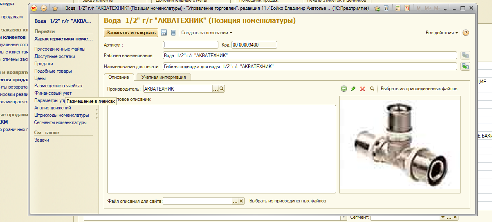Click the M+ memory button in title bar
This screenshot has width=492, height=222.
coord(428,8)
